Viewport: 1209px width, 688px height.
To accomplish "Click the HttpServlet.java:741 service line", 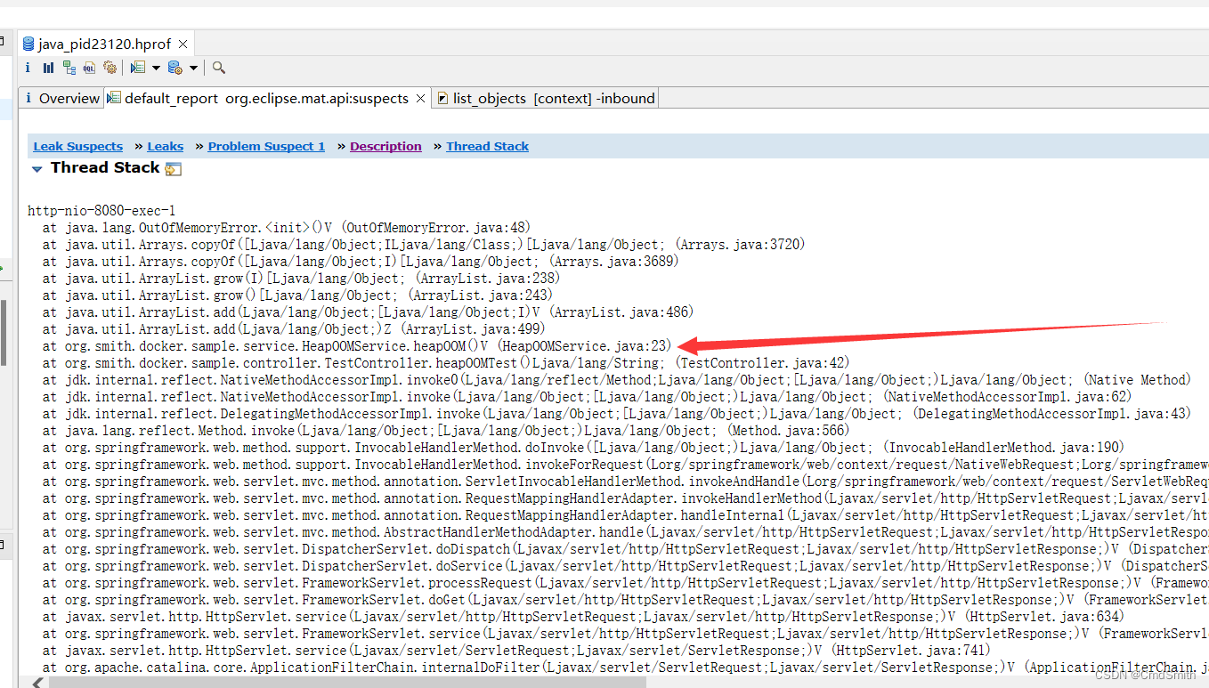I will coord(516,651).
